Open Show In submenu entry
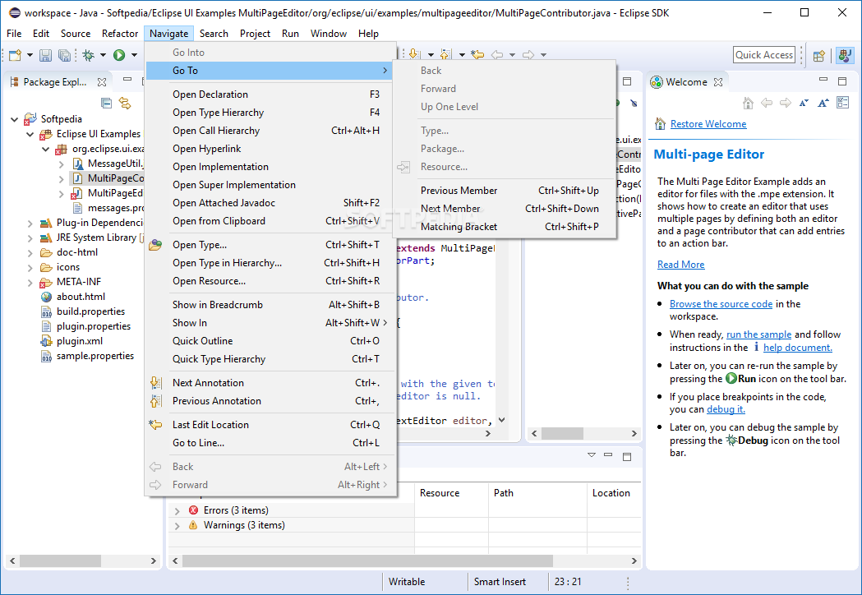The image size is (862, 595). [x=270, y=323]
